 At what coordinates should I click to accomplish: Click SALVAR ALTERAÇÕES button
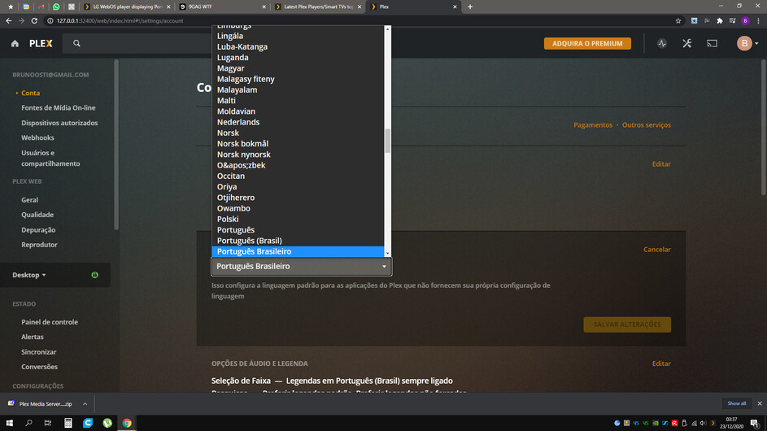point(627,324)
